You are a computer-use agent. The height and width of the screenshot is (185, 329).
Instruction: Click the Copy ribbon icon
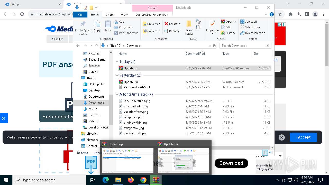tap(97, 26)
